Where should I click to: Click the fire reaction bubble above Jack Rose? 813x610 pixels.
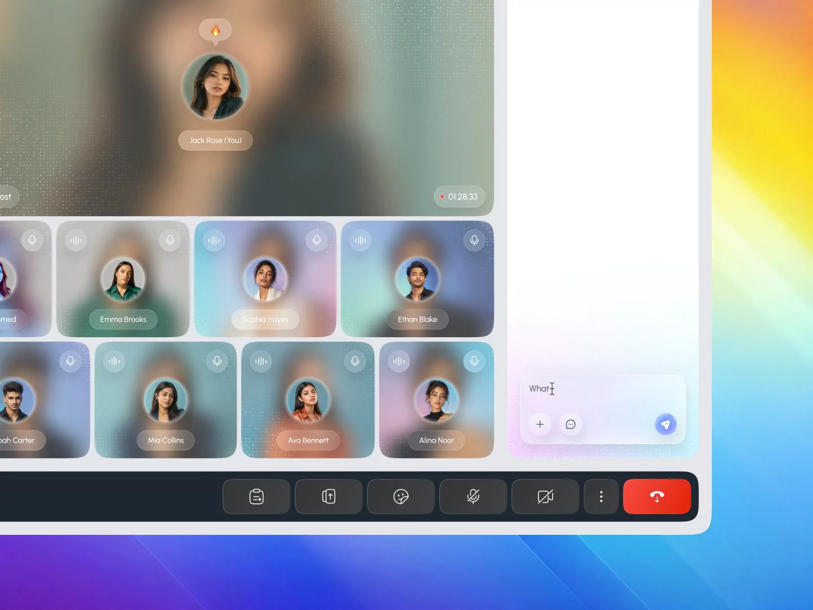215,30
